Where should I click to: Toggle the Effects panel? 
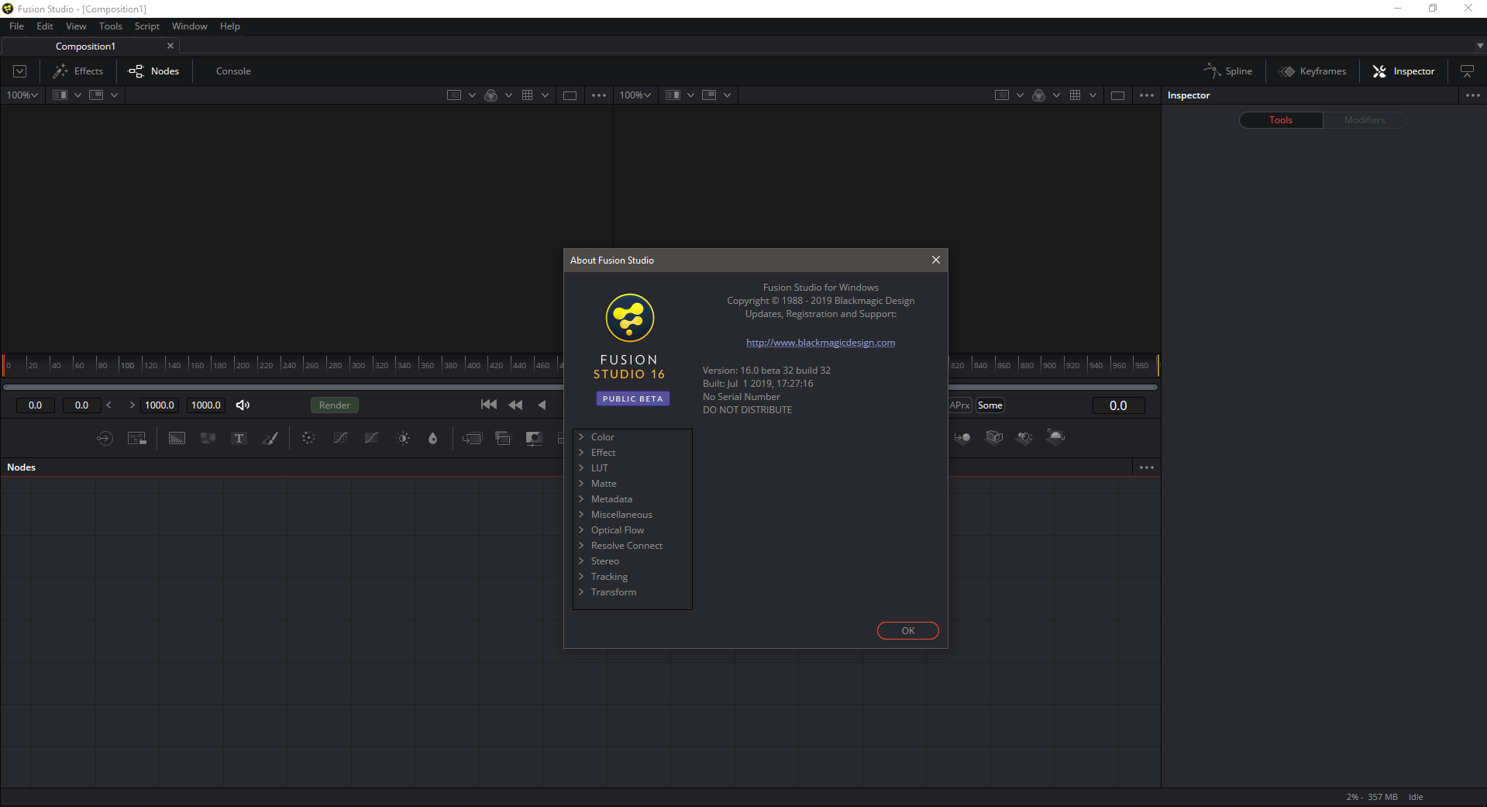[x=77, y=71]
